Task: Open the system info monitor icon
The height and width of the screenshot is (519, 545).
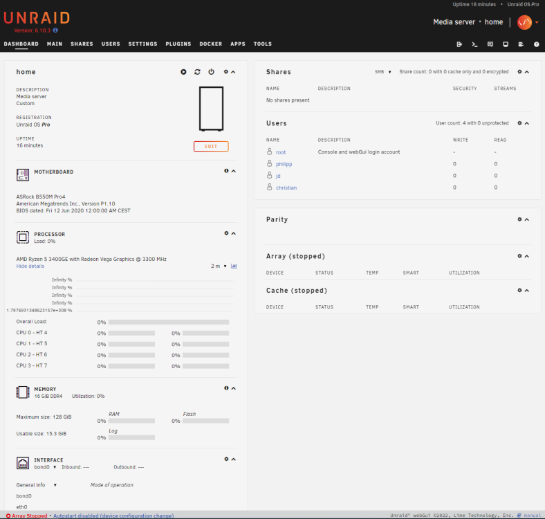Action: [506, 44]
